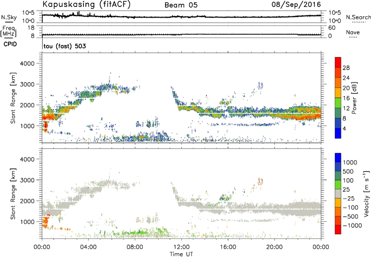Click the Time UT axis title
Viewport: 371px width, 257px height.
(x=181, y=254)
